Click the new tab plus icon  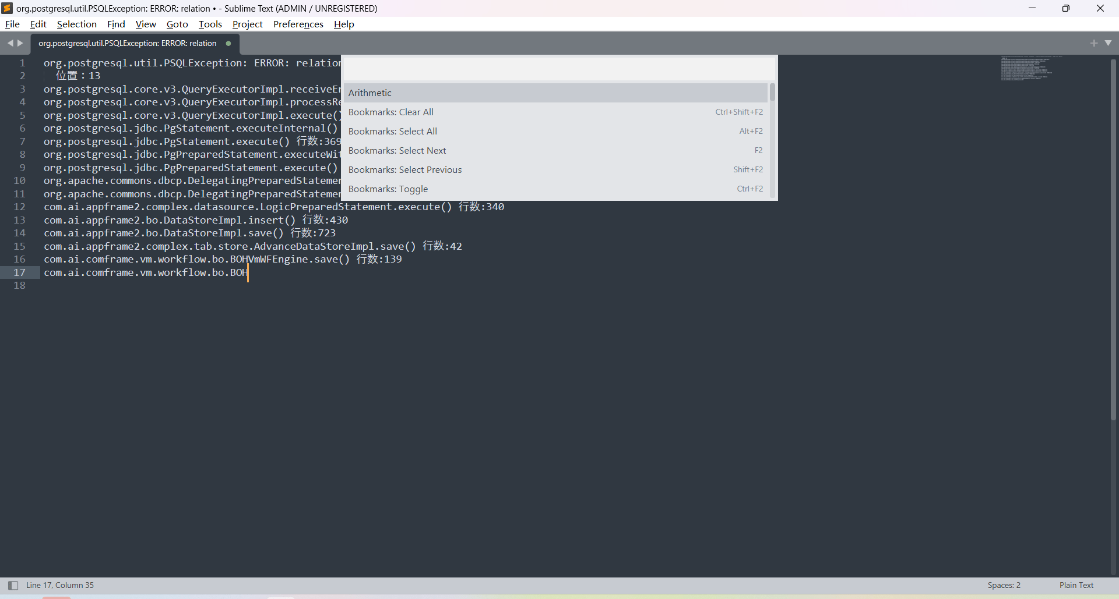click(1093, 43)
